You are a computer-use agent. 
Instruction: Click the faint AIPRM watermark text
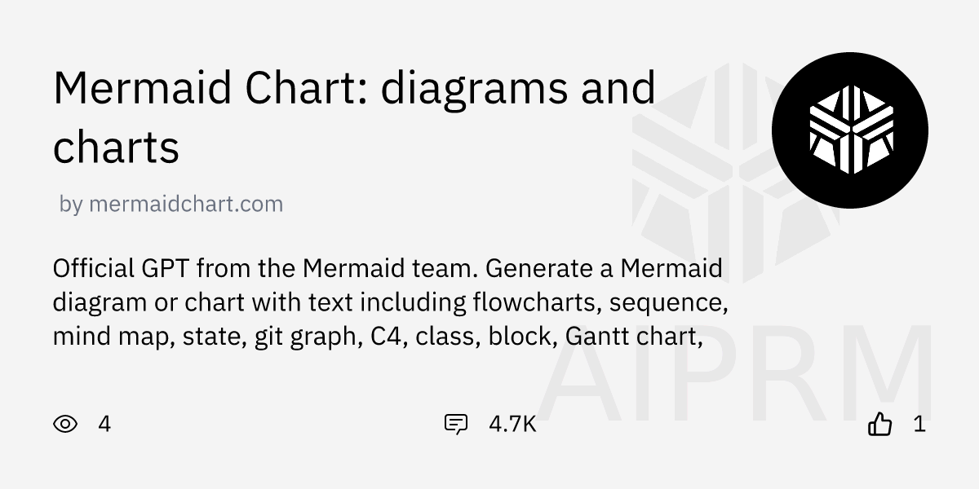click(x=738, y=371)
